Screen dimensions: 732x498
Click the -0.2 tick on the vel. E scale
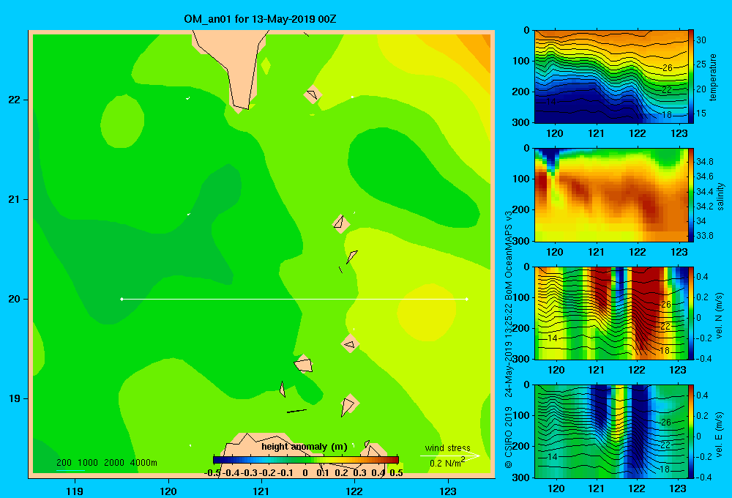[x=703, y=457]
